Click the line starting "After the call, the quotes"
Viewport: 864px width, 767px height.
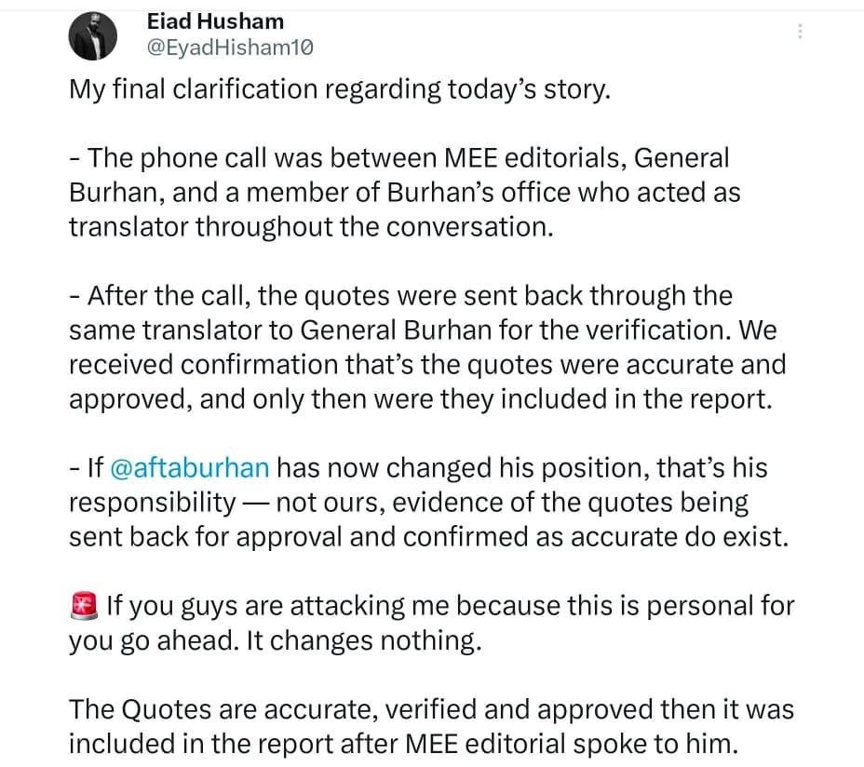click(x=401, y=296)
